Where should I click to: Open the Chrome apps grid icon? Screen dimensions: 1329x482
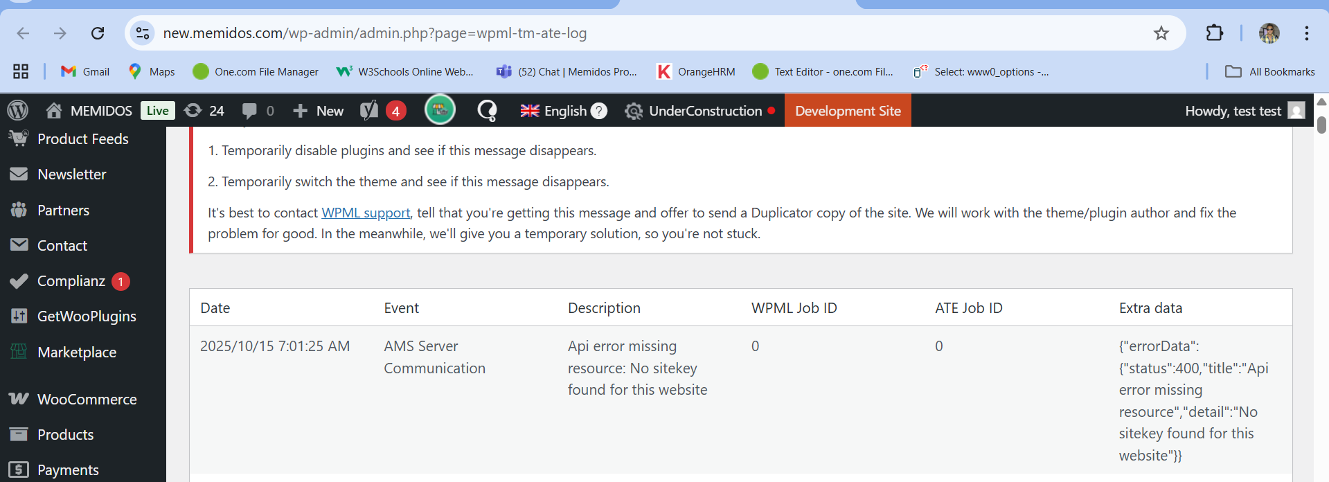click(21, 71)
